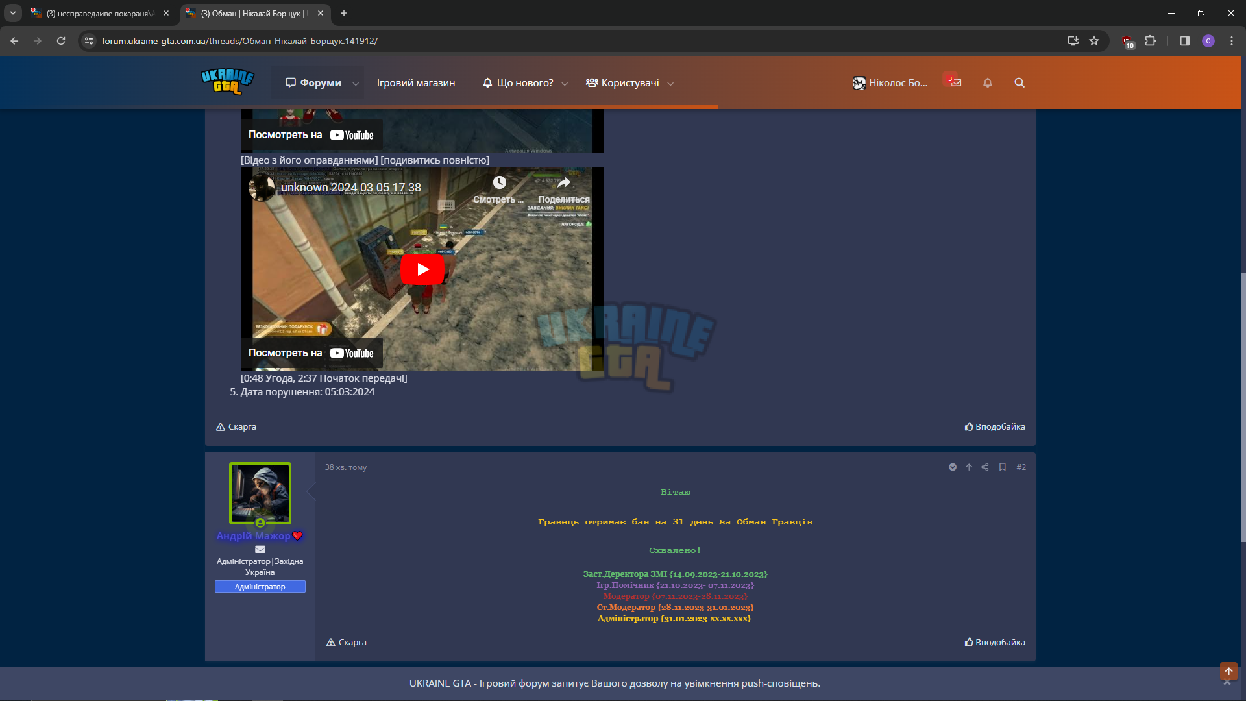This screenshot has width=1246, height=701.
Task: Reload the current page
Action: (61, 41)
